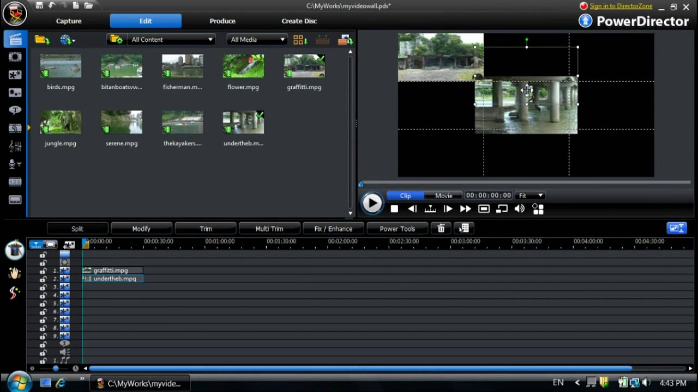The image size is (698, 392).
Task: Toggle lock on video track 1
Action: 43,271
